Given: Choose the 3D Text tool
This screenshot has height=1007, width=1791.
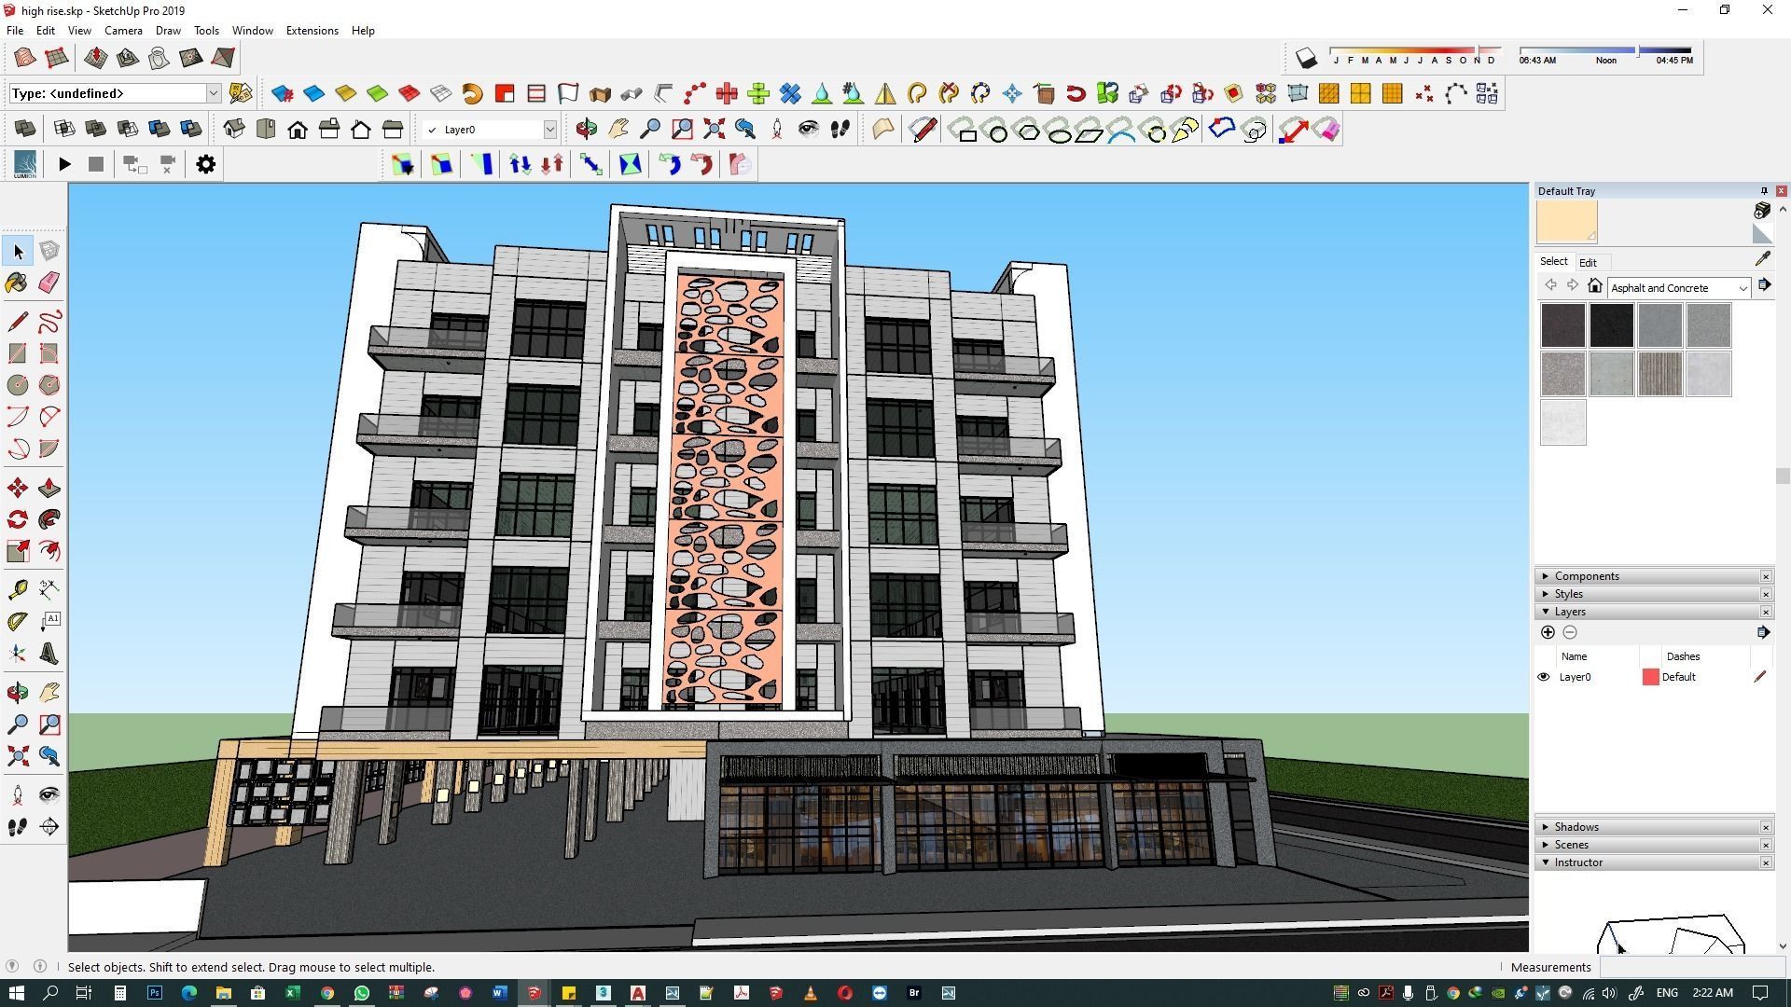Looking at the screenshot, I should [49, 654].
